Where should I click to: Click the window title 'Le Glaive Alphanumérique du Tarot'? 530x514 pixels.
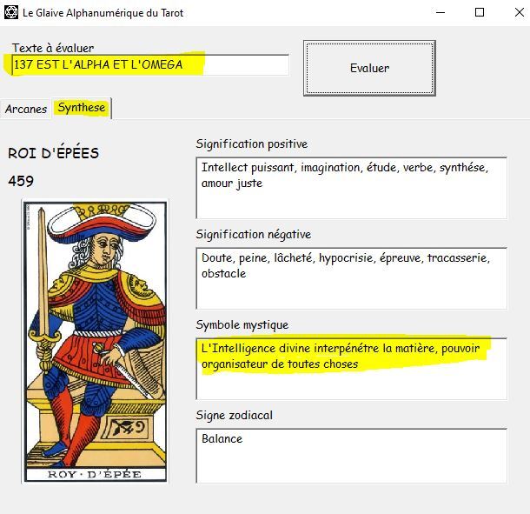point(103,13)
